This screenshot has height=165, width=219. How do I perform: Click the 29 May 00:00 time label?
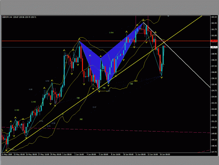[56, 154]
